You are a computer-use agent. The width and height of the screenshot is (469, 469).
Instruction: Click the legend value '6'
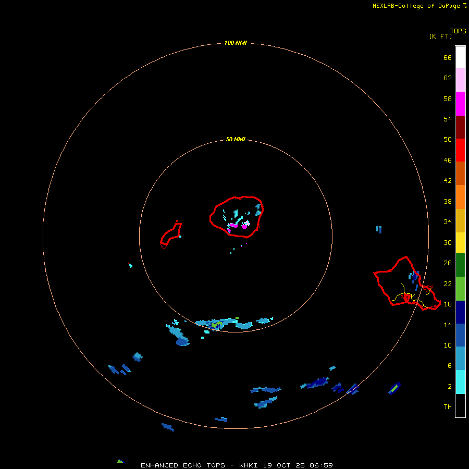coord(450,366)
